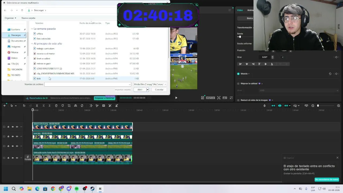Adjust the timeline zoom slider handle

318,106
